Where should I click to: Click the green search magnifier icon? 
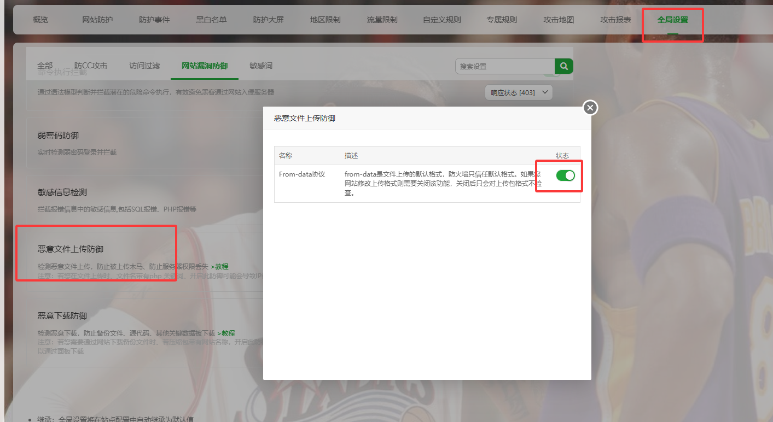[563, 66]
